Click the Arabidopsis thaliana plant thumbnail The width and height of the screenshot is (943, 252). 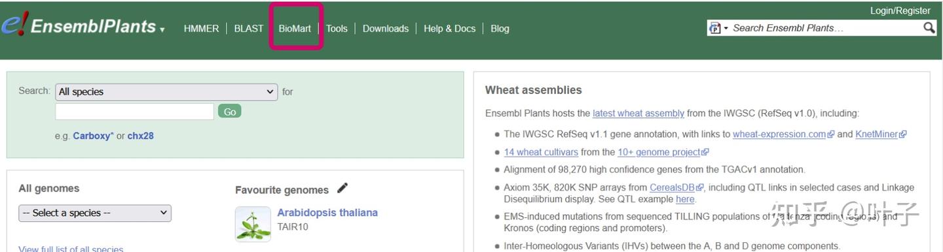[x=253, y=224]
